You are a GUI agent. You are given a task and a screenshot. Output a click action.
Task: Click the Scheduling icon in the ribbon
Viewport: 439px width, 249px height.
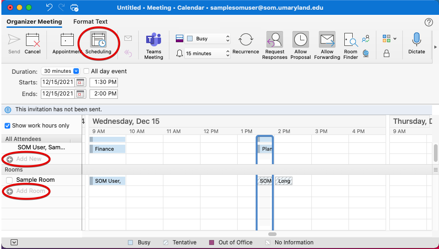point(98,40)
